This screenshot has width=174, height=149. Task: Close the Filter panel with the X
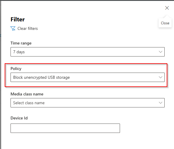click(x=167, y=8)
